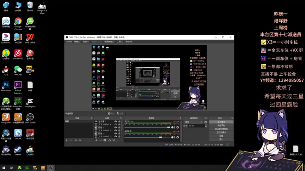Start the virtual camera button

coord(221,129)
